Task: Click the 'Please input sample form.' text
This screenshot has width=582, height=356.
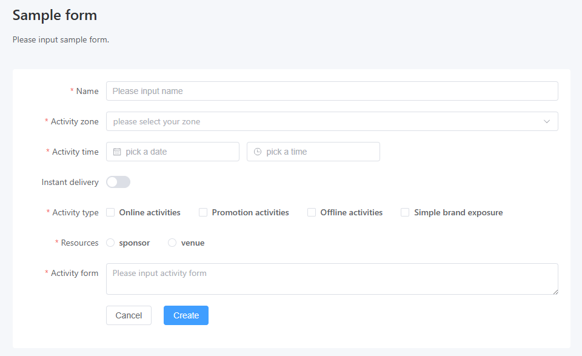Action: (x=61, y=39)
